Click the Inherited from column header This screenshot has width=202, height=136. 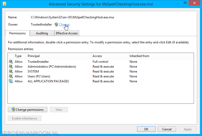[161, 56]
